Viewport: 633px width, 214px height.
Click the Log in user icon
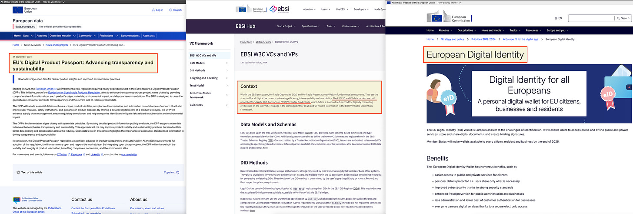(153, 10)
